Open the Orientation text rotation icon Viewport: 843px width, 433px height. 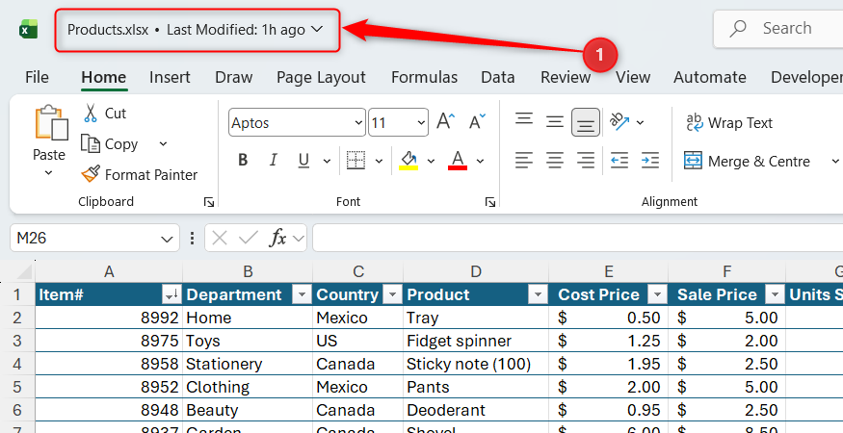pos(619,122)
